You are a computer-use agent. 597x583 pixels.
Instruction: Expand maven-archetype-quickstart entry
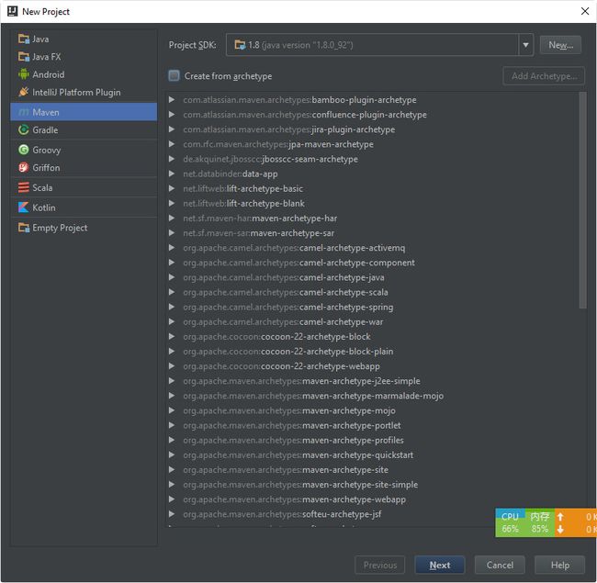172,454
